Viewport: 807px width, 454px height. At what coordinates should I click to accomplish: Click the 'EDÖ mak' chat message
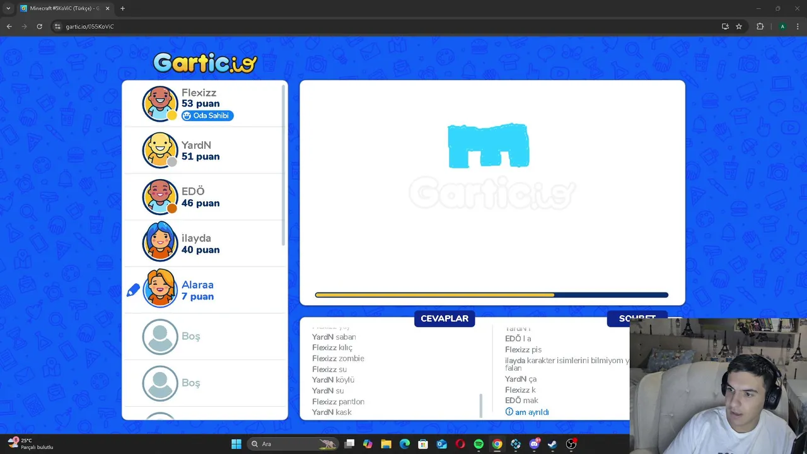(x=521, y=400)
